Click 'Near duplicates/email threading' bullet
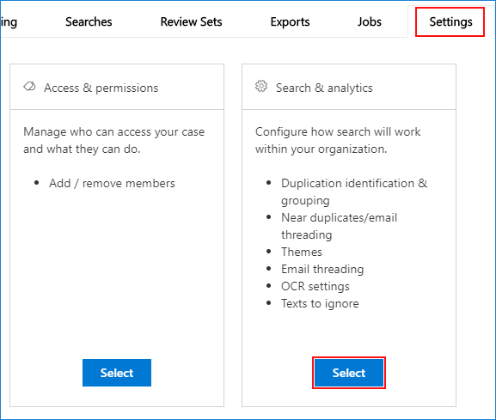The image size is (496, 420). click(339, 226)
